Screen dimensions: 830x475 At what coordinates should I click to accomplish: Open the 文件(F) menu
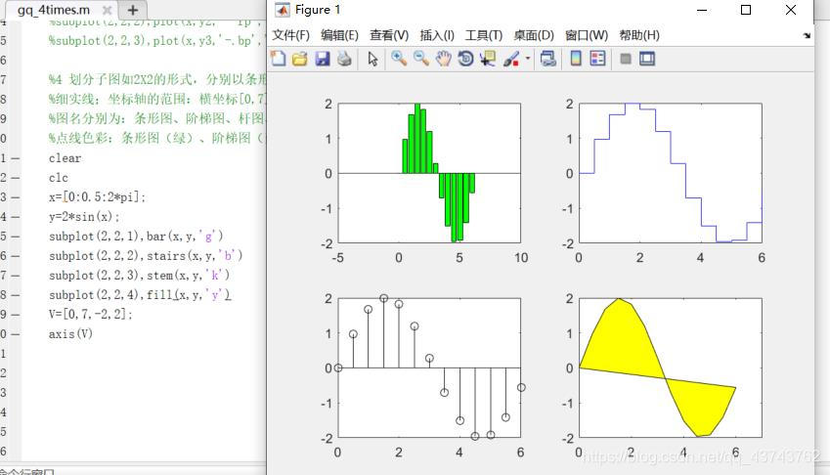(x=290, y=35)
